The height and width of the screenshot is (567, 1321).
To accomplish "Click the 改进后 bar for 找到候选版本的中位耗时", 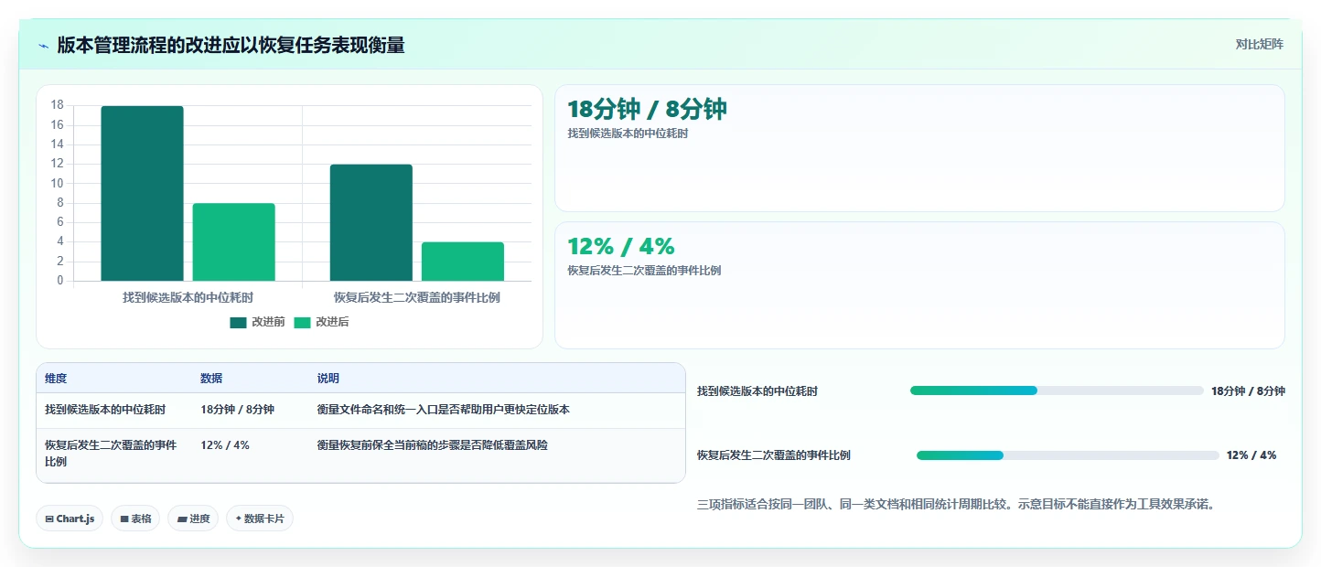I will (x=233, y=242).
